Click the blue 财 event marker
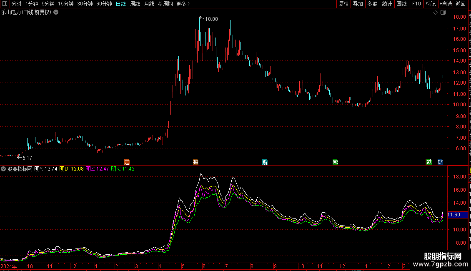 (440, 162)
